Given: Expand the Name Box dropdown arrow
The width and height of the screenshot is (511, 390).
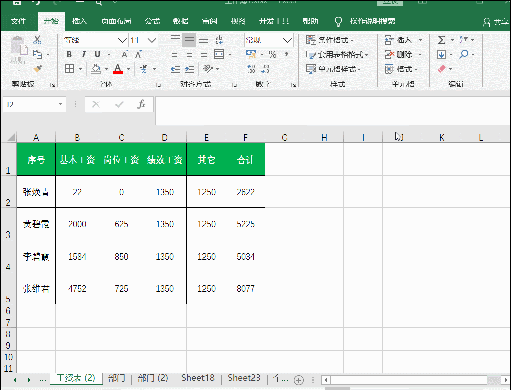Looking at the screenshot, I should tap(60, 105).
